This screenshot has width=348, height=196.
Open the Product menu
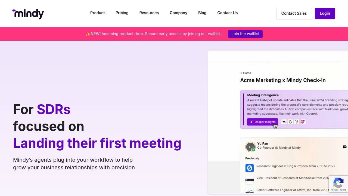97,13
